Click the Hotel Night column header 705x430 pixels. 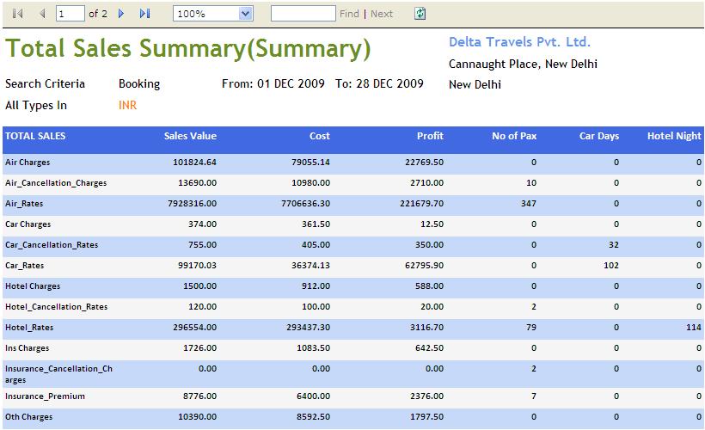(674, 136)
